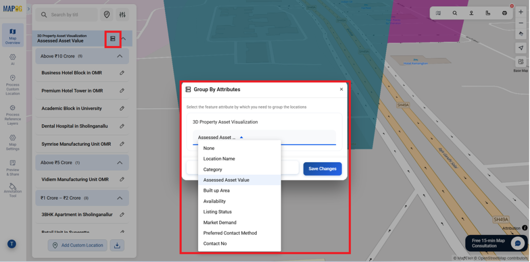The image size is (530, 262).
Task: Click the search magnifier in top map toolbar
Action: point(454,13)
